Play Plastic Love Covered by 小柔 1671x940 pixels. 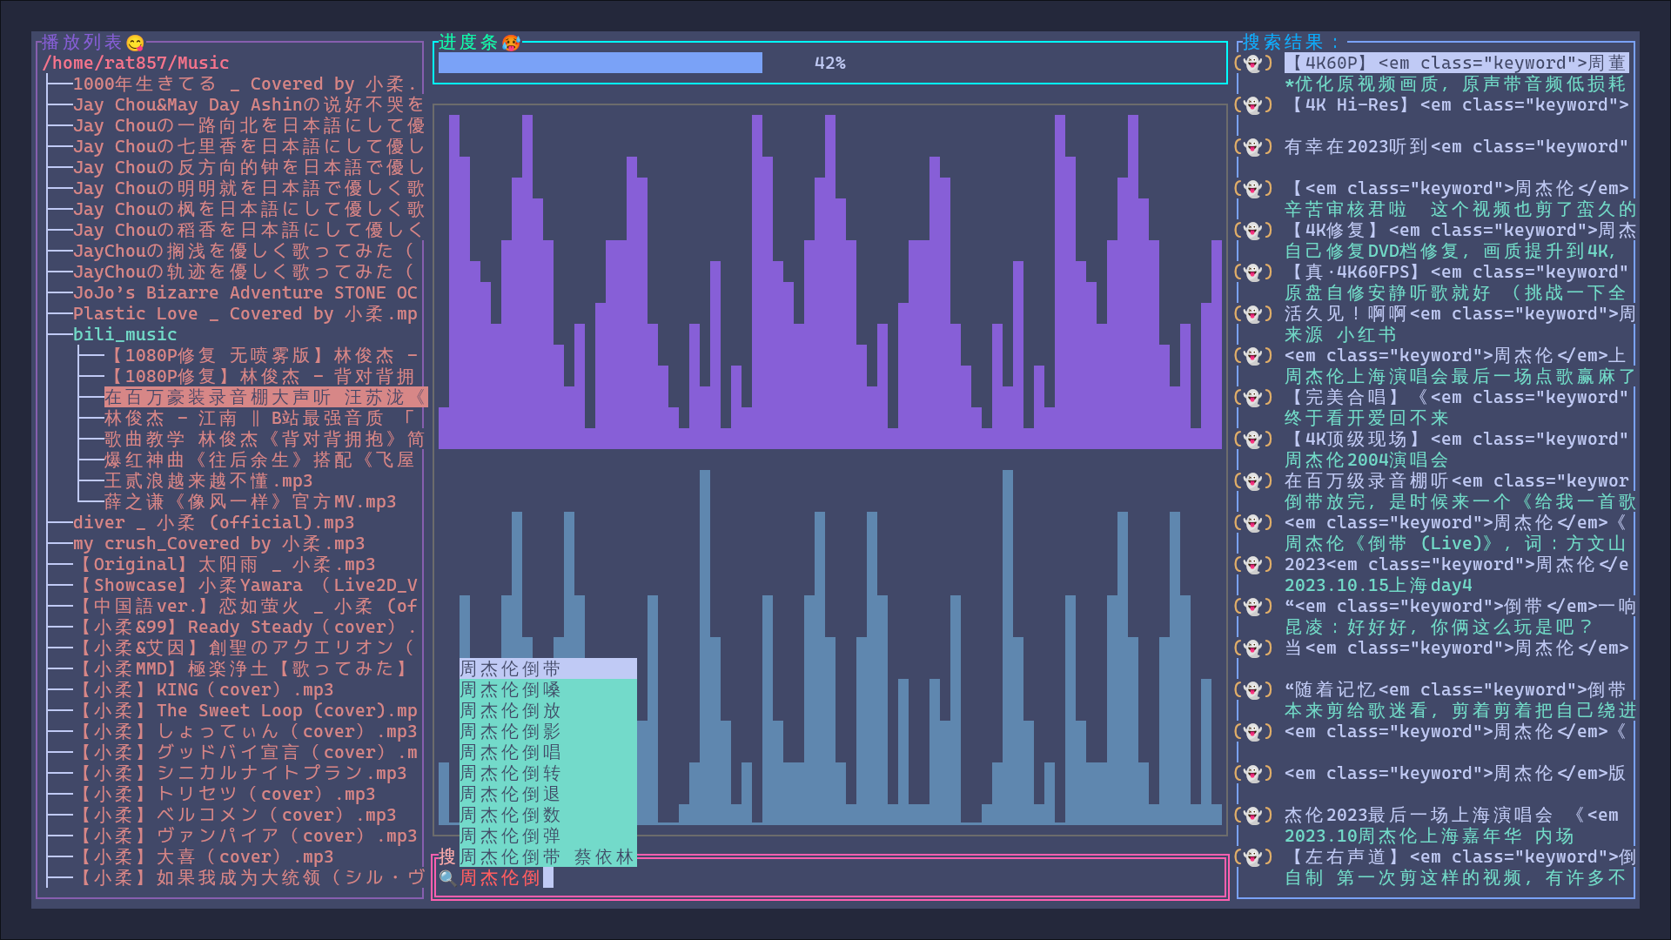245,314
